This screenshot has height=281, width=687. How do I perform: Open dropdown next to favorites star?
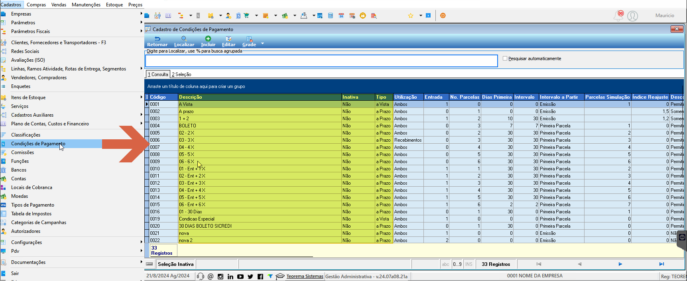pos(420,16)
